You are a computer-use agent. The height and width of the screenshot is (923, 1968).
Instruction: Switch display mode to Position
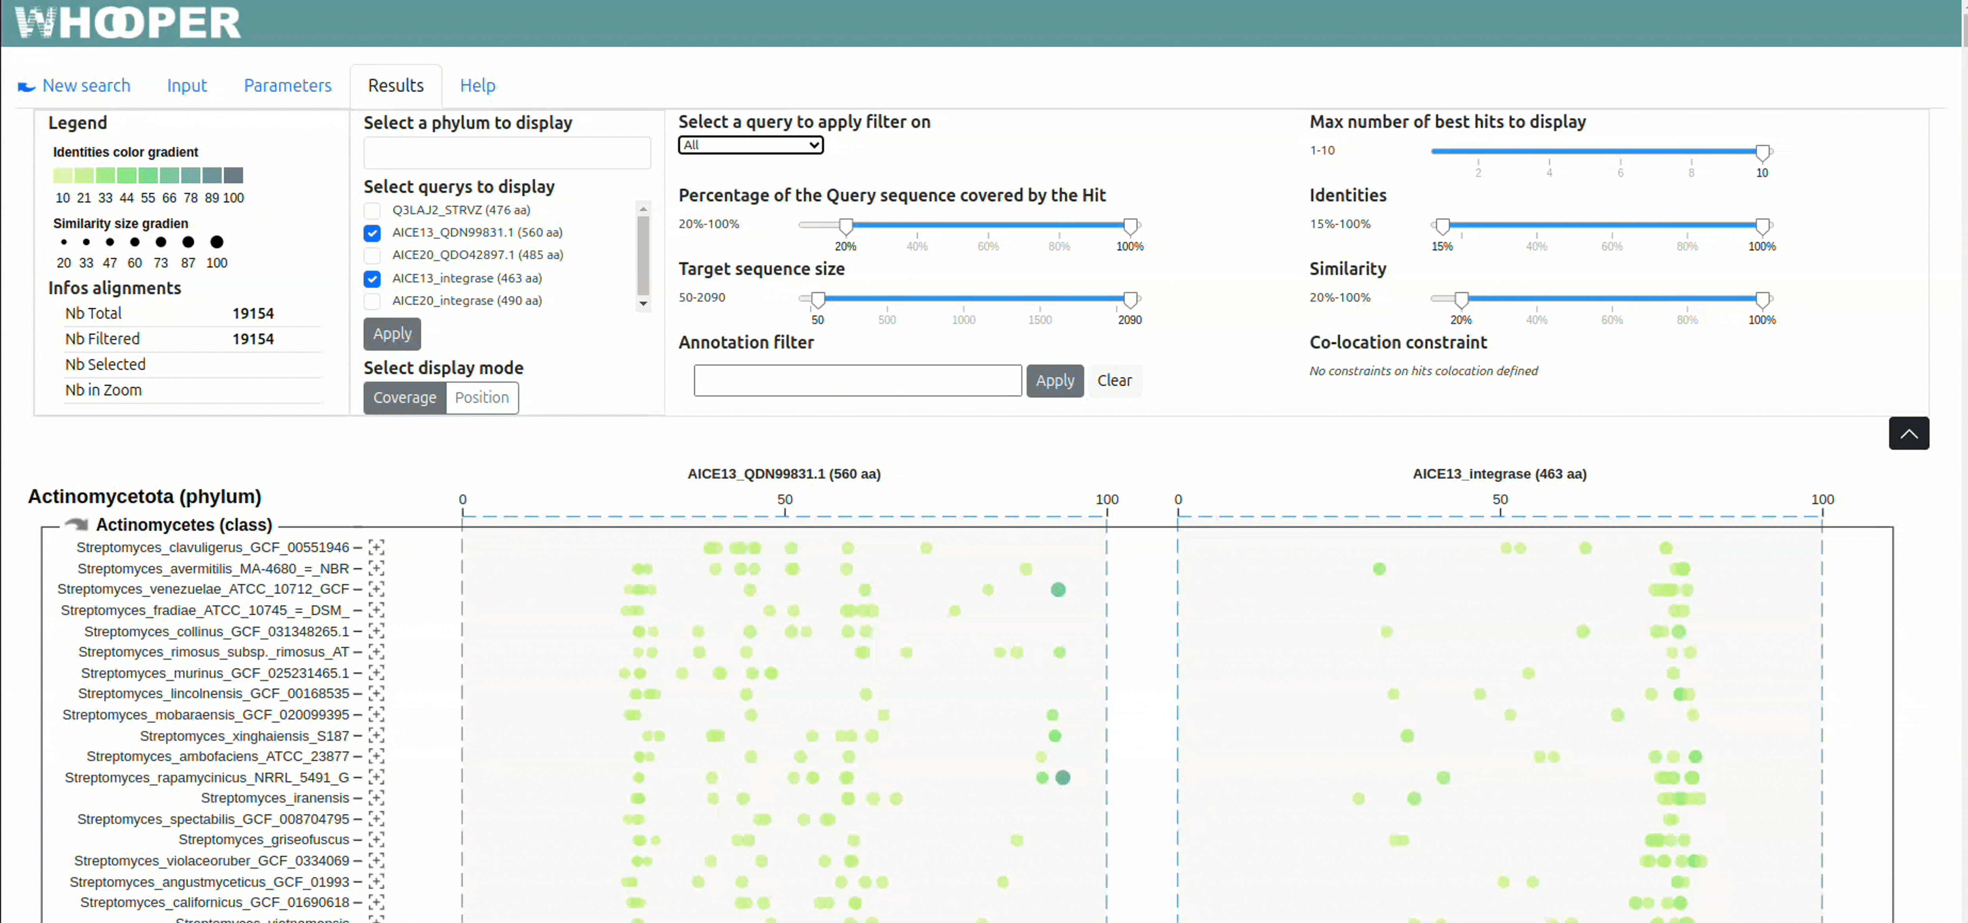(482, 398)
